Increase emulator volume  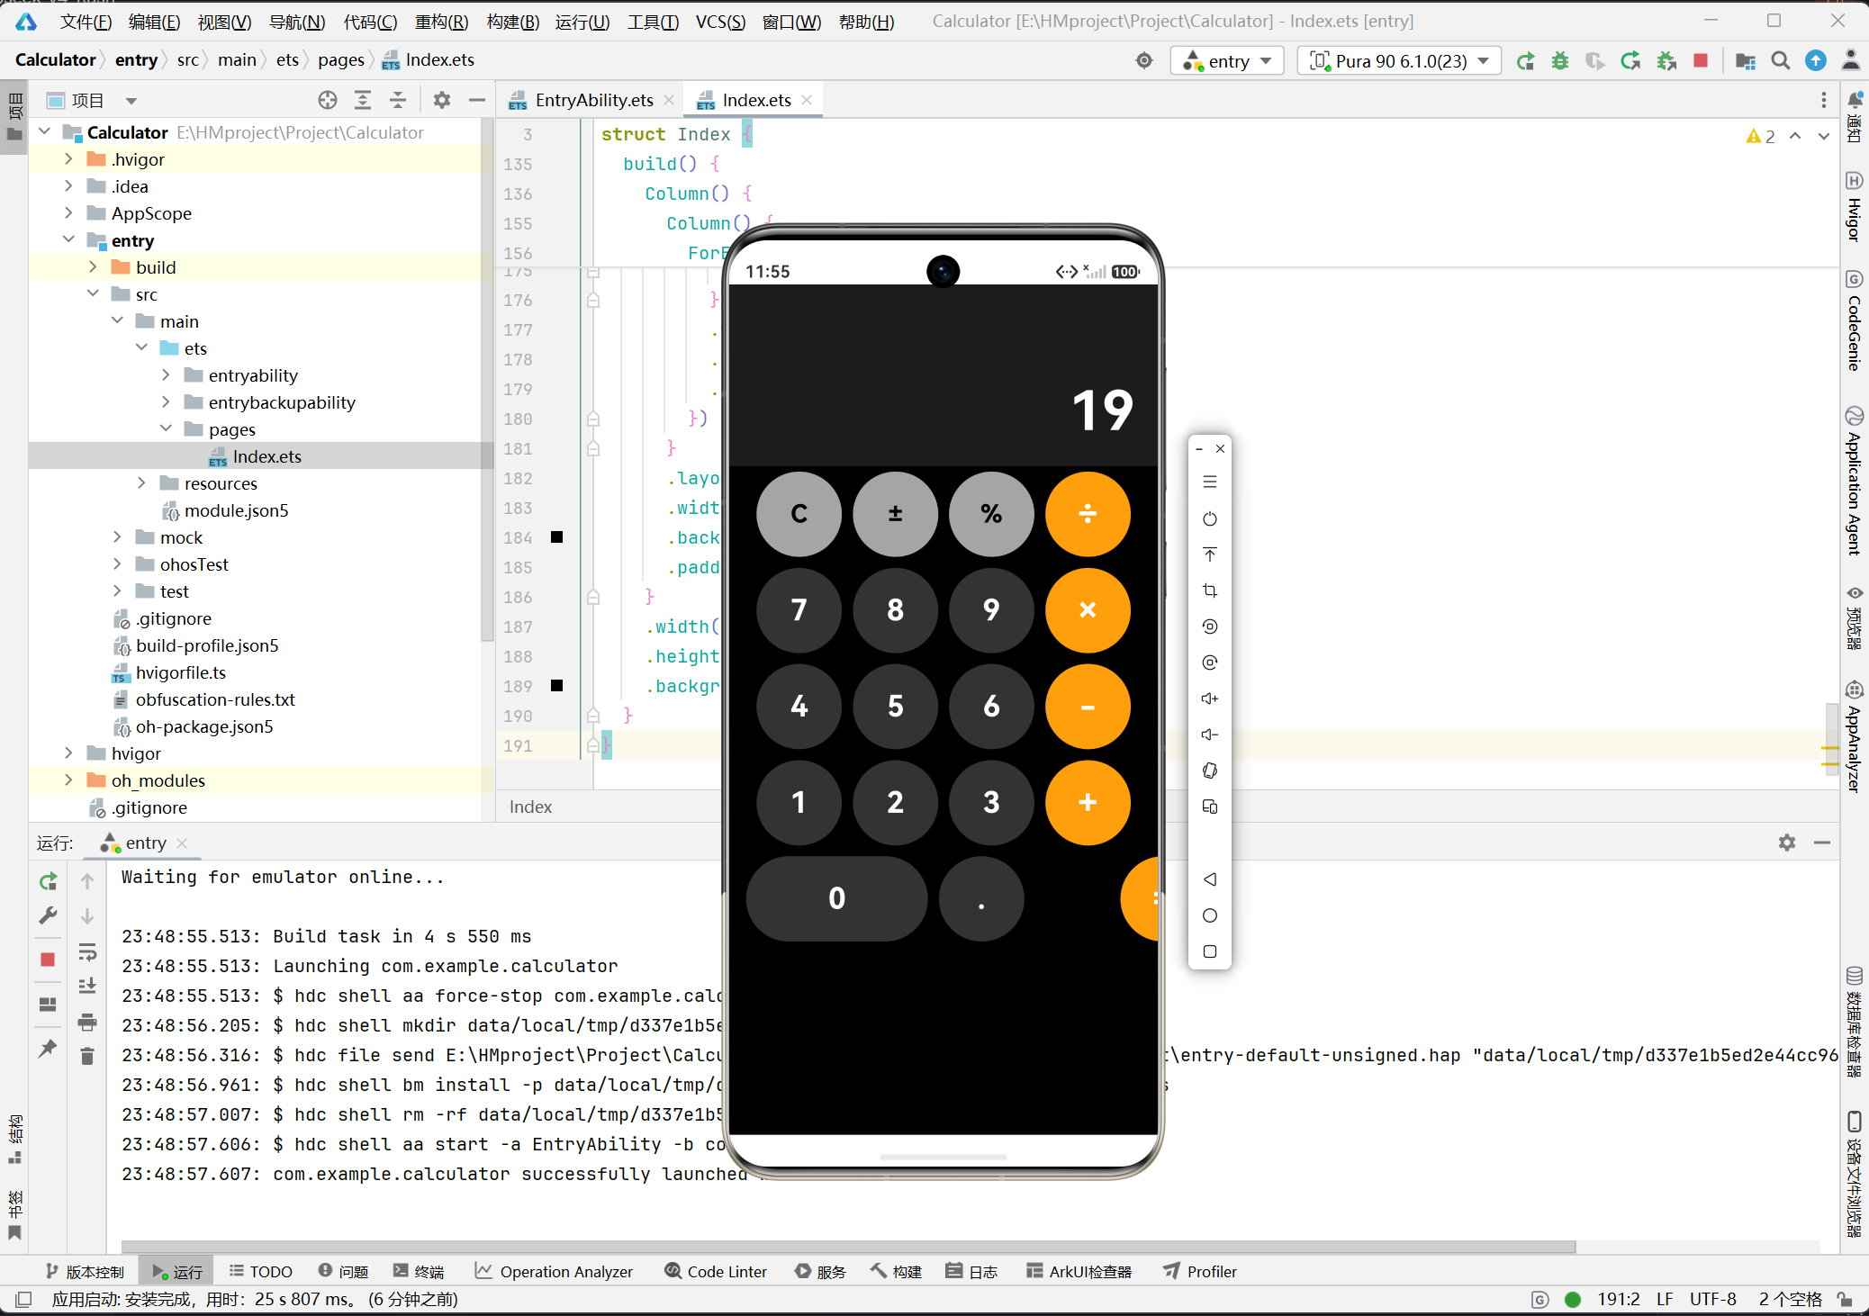click(1210, 699)
